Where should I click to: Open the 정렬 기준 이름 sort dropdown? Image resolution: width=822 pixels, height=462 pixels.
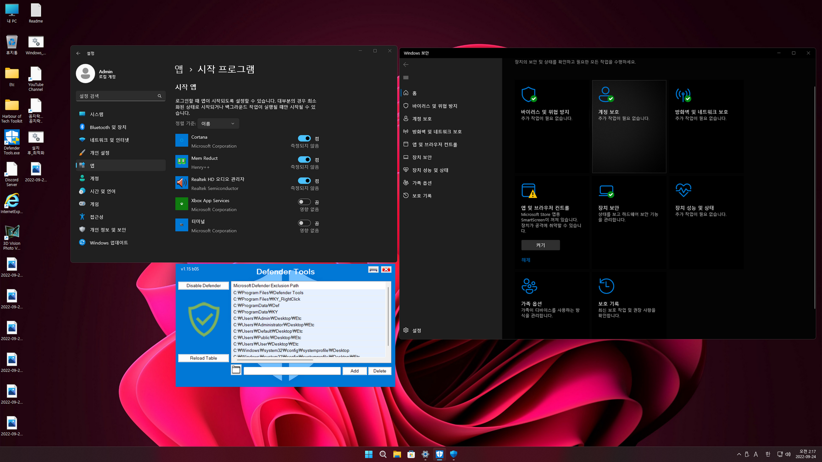pyautogui.click(x=218, y=123)
